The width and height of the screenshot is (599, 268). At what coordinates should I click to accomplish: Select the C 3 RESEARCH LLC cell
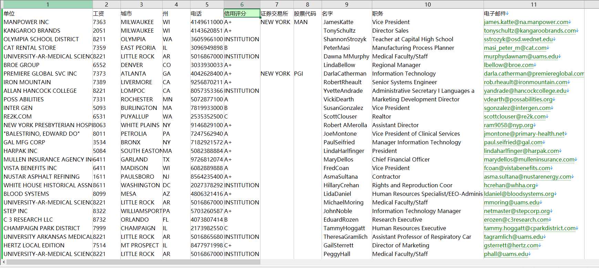pos(48,220)
